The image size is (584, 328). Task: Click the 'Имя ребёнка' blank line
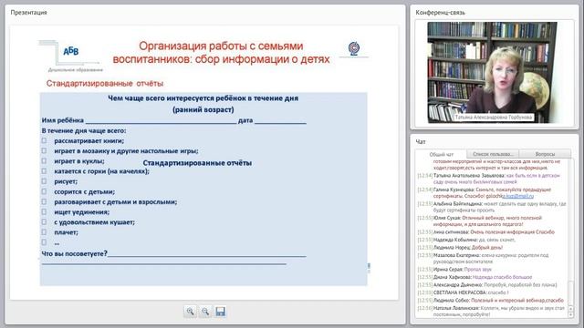[x=161, y=121]
